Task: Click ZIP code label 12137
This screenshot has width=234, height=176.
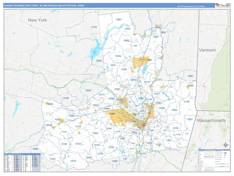Action: tap(101, 95)
